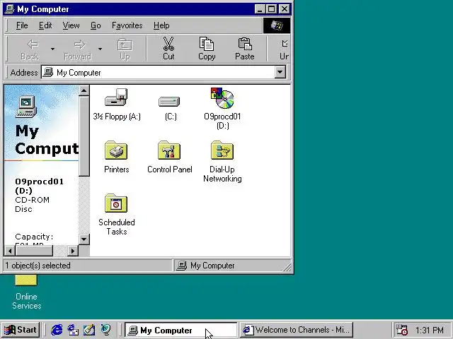
Task: Select the O9procd01 (D:) CD-ROM icon
Action: coord(222,99)
